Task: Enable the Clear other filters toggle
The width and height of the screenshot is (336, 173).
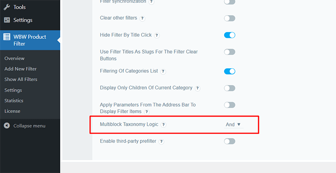Action: pyautogui.click(x=230, y=18)
